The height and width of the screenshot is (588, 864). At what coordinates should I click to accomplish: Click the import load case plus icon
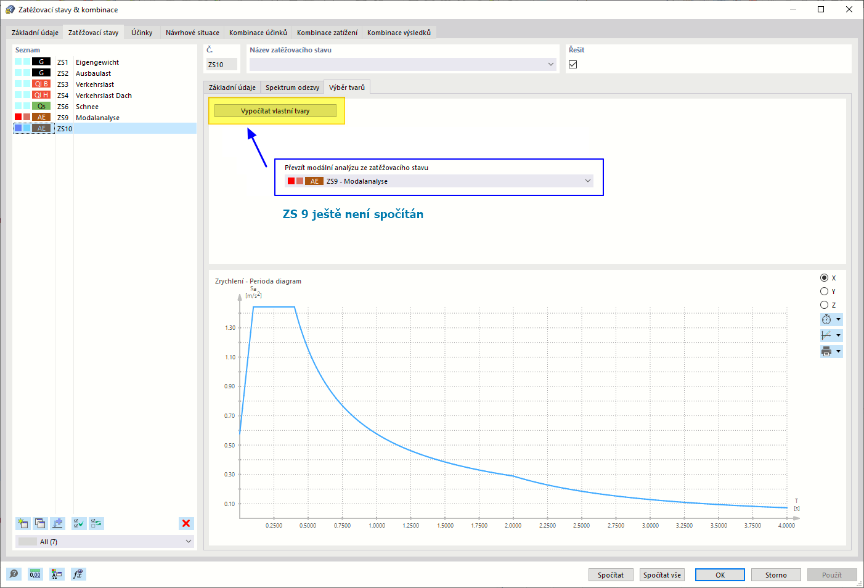click(57, 523)
